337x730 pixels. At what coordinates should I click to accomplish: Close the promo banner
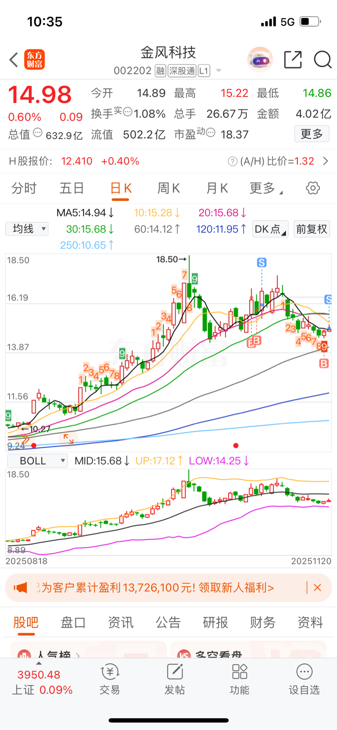(317, 587)
